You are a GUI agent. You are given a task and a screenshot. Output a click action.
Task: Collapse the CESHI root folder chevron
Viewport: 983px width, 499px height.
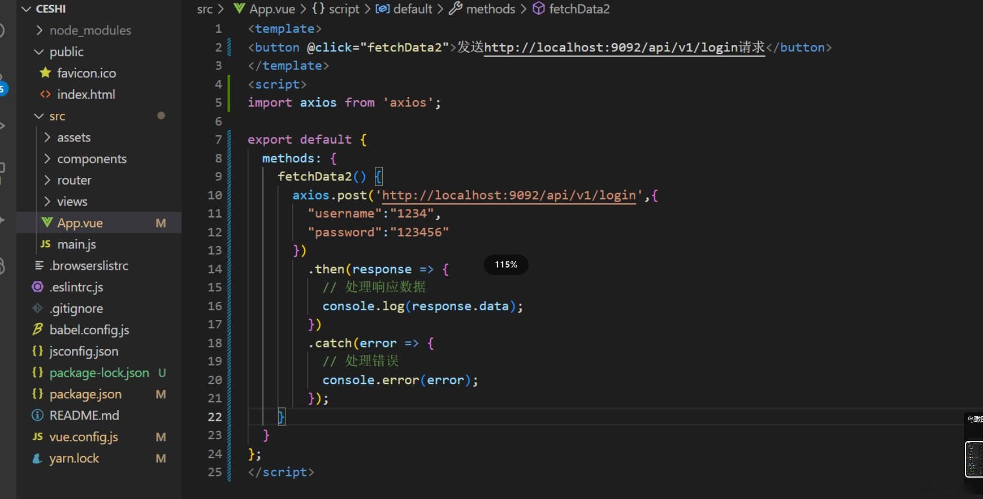26,9
